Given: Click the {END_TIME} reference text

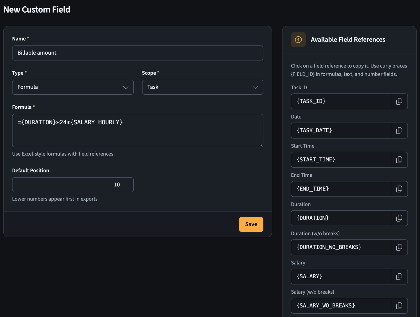Looking at the screenshot, I should (x=313, y=189).
